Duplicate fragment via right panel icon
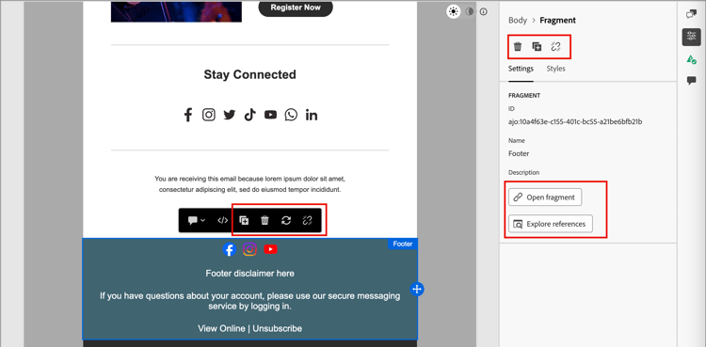Viewport: 706px width, 347px height. click(x=537, y=46)
